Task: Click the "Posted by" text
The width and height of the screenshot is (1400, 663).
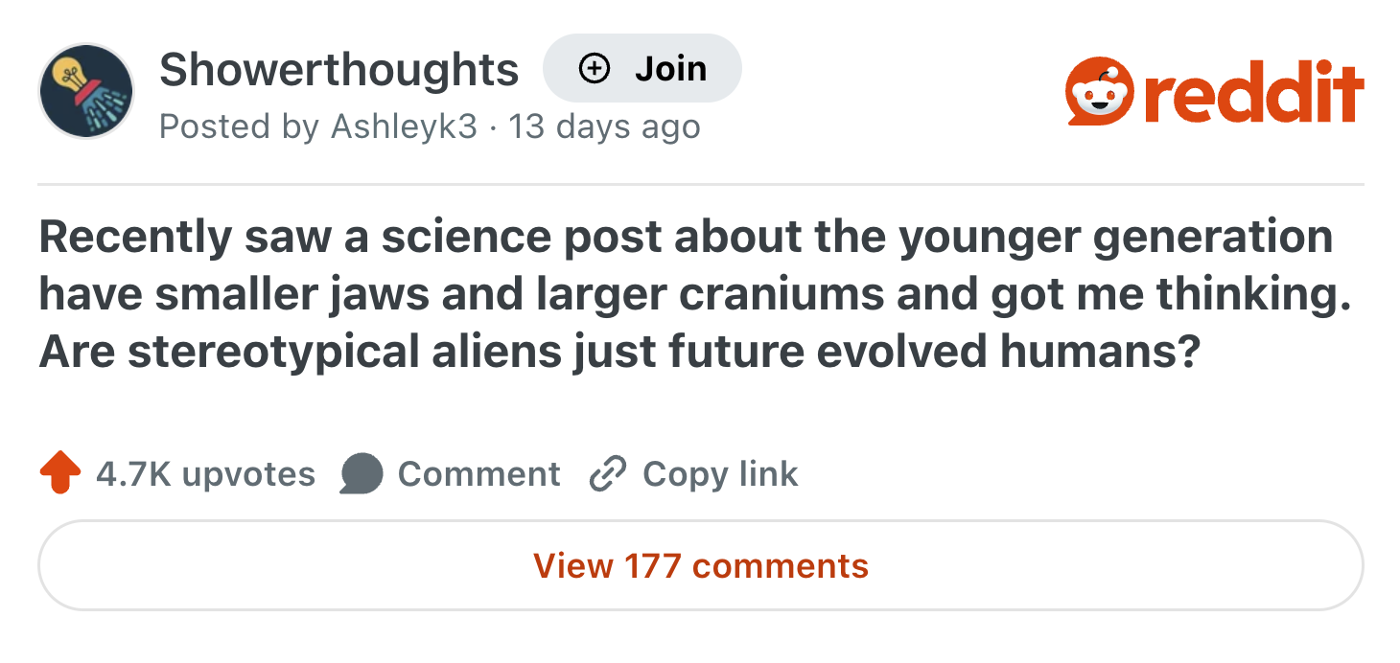Action: tap(239, 126)
